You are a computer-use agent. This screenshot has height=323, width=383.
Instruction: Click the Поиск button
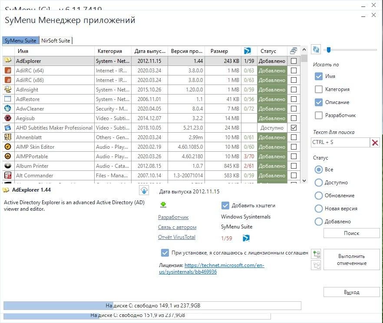coord(351,233)
